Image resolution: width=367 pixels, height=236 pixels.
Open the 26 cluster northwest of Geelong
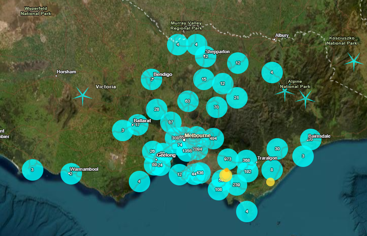point(153,151)
